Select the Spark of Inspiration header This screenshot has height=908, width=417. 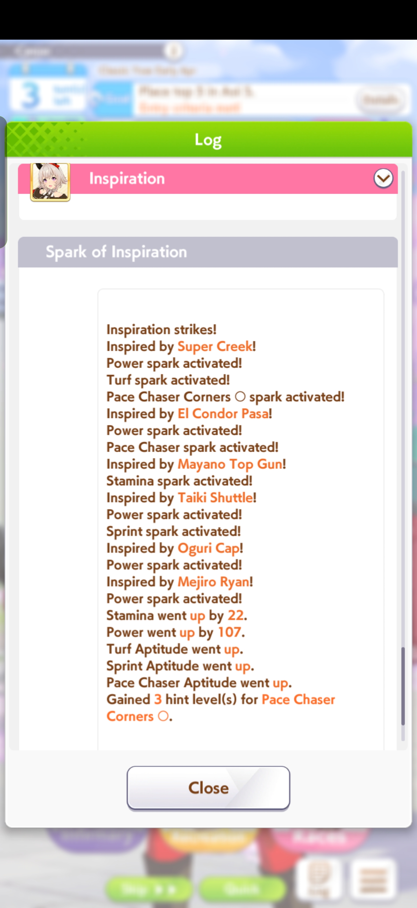pyautogui.click(x=208, y=252)
